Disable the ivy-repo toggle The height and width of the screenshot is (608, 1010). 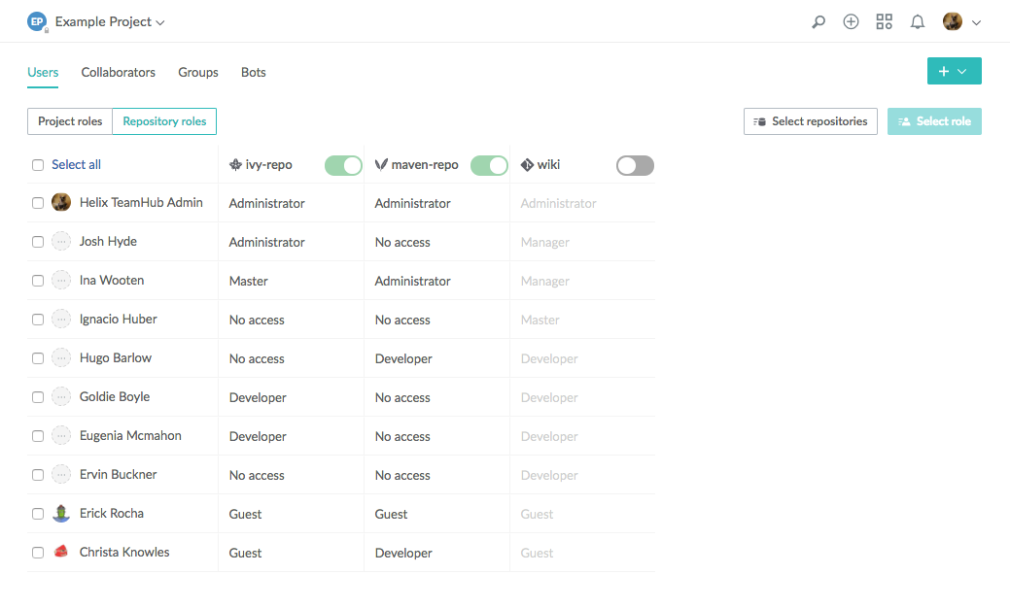click(343, 166)
